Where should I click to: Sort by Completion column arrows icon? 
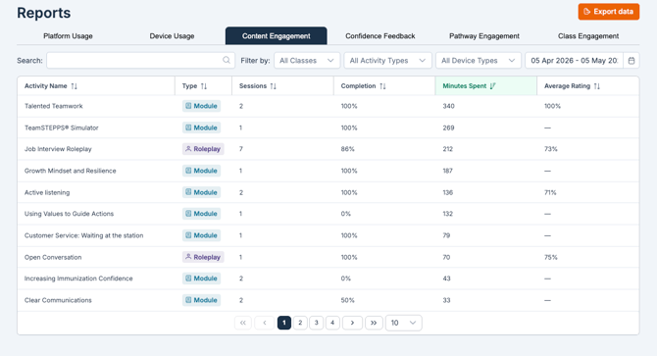[382, 86]
